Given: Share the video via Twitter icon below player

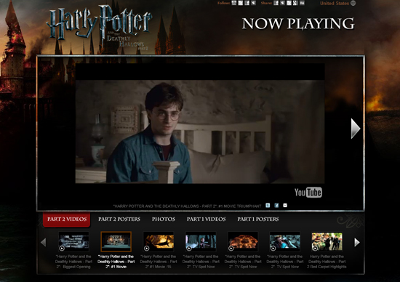Looking at the screenshot, I should pyautogui.click(x=268, y=205).
